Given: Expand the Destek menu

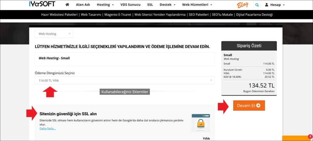Looking at the screenshot, I should tap(167, 5).
